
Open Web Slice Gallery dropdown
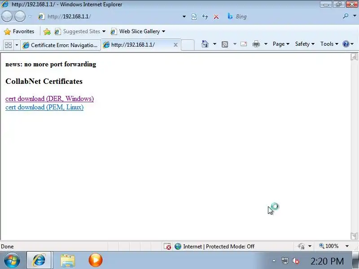138,31
